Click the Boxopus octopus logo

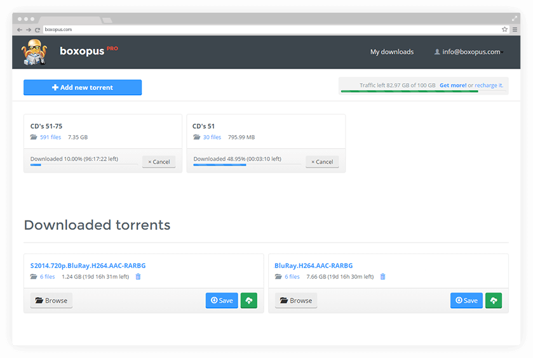(34, 52)
